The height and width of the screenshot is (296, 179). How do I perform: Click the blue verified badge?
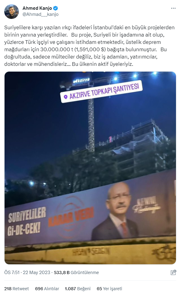56,8
